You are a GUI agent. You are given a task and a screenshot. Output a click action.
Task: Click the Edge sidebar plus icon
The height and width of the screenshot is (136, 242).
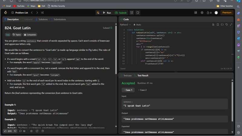[238, 67]
